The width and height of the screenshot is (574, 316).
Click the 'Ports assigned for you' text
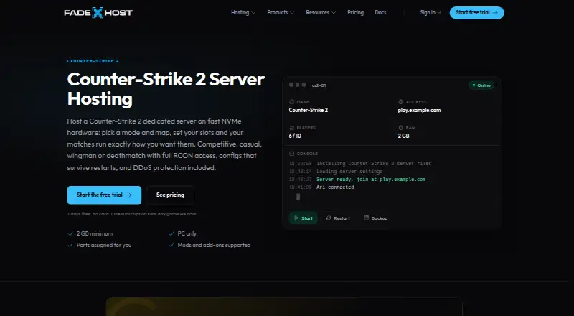(x=104, y=245)
